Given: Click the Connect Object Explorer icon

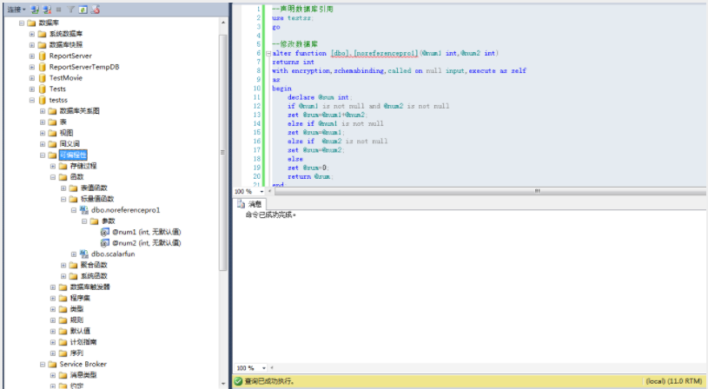Looking at the screenshot, I should pos(35,10).
